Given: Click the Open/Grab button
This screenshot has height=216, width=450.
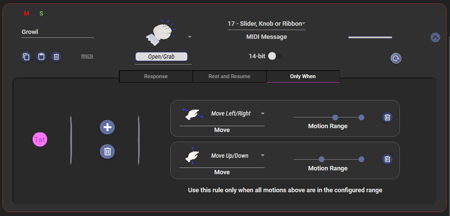Looking at the screenshot, I should [x=161, y=57].
